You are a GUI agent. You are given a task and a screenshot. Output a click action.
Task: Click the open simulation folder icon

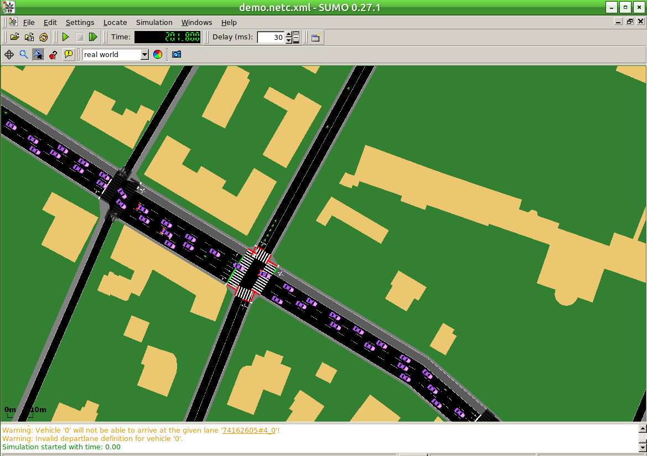pos(15,37)
